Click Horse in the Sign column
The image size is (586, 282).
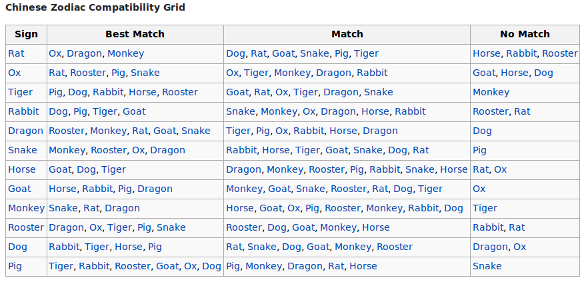[22, 169]
